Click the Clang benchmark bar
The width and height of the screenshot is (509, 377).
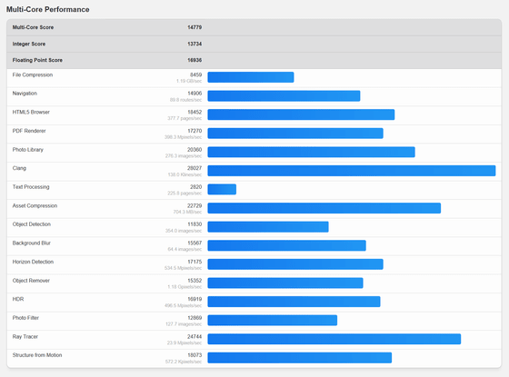pyautogui.click(x=352, y=171)
